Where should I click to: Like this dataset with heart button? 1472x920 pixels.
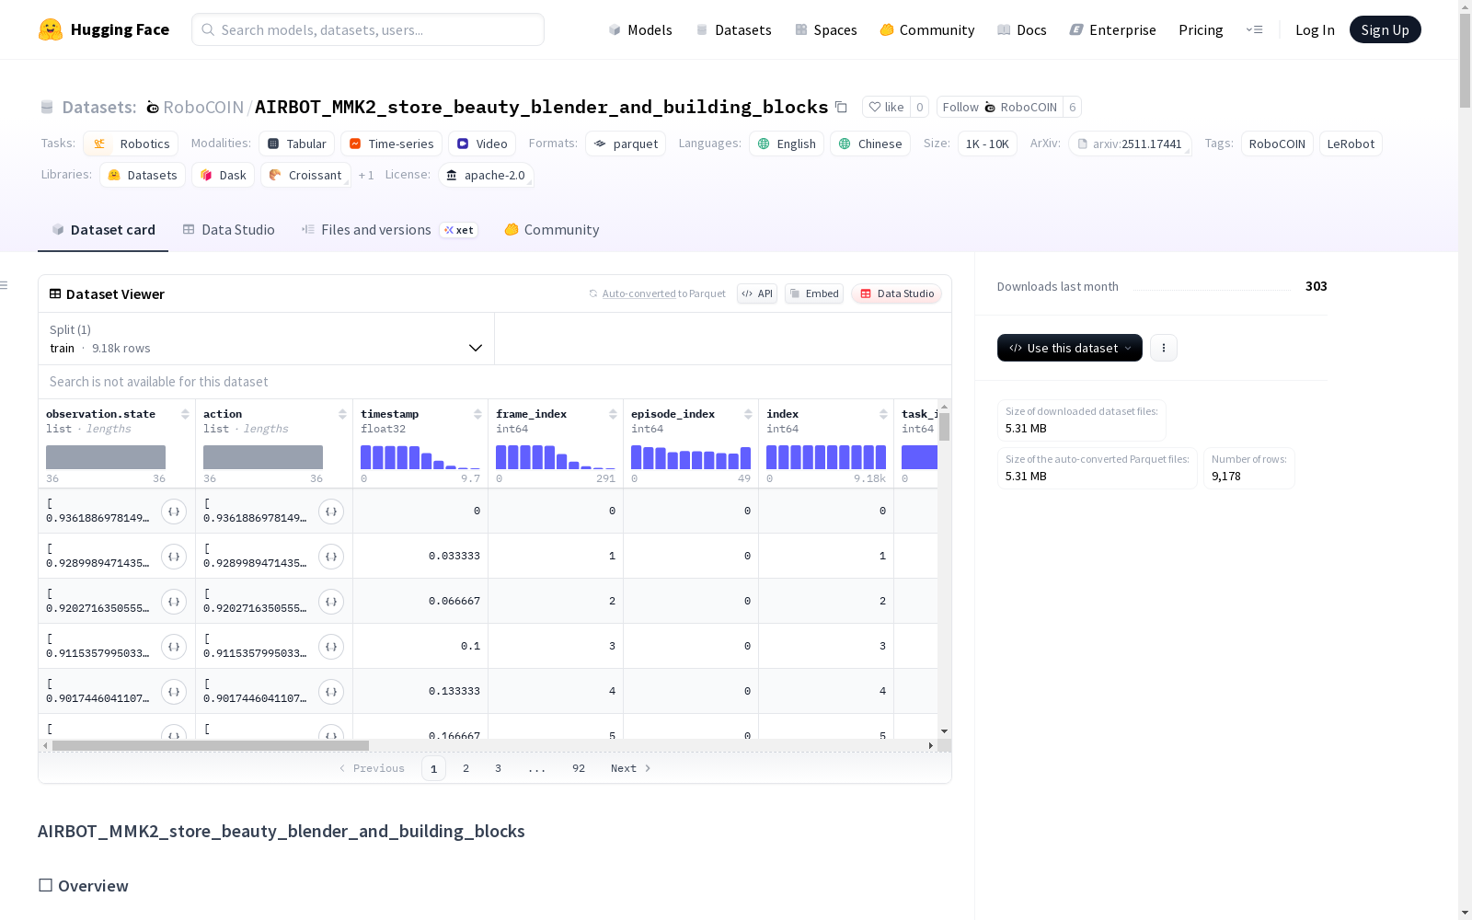tap(886, 107)
